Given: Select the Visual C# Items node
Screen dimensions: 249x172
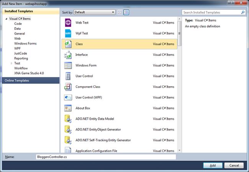Looking at the screenshot, I should click(x=20, y=19).
